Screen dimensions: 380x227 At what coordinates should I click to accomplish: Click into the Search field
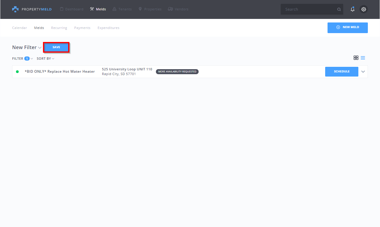(x=308, y=9)
